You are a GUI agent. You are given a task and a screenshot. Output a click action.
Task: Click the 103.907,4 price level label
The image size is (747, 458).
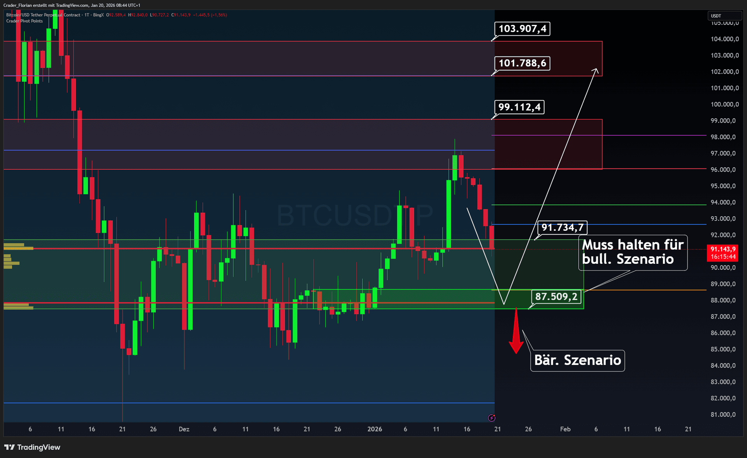(522, 28)
